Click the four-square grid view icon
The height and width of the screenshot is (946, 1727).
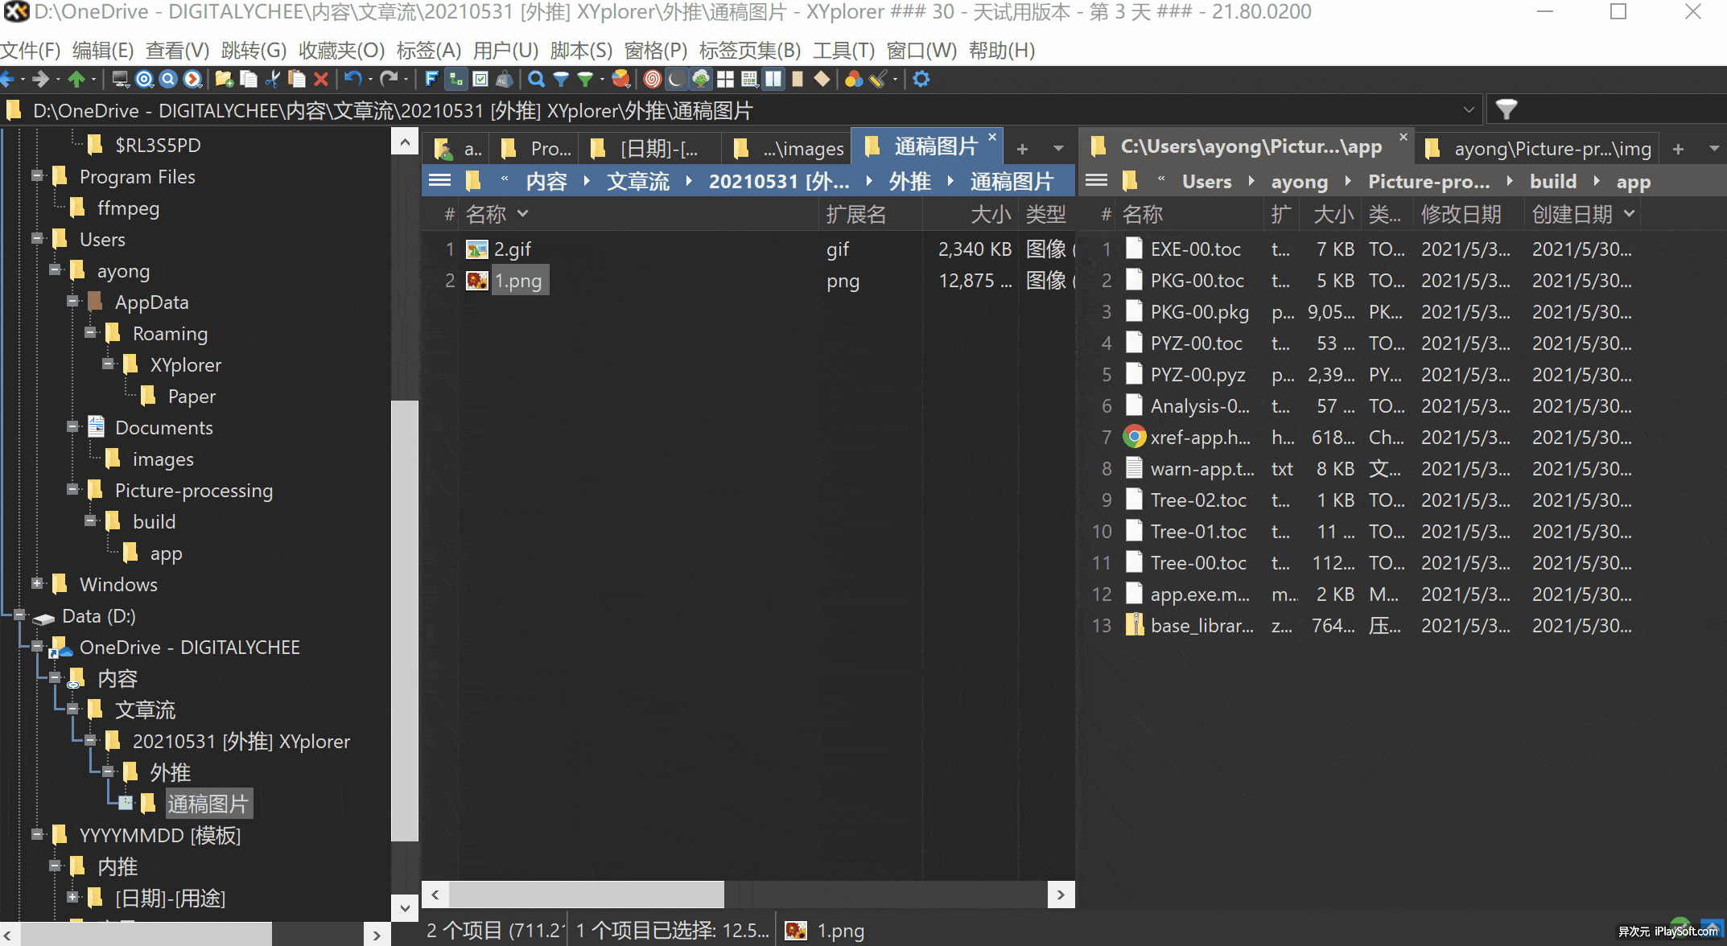(x=725, y=79)
